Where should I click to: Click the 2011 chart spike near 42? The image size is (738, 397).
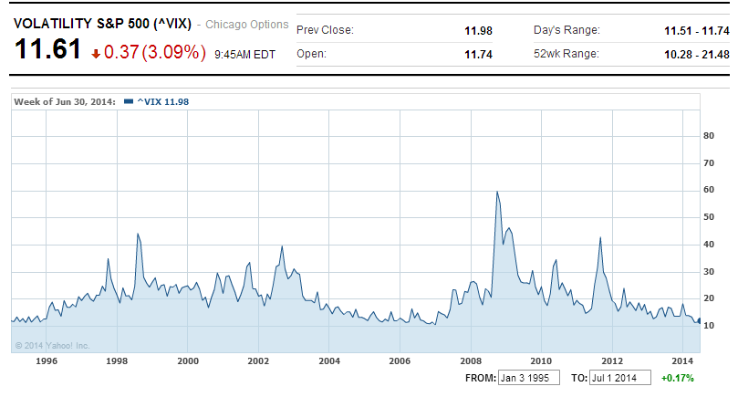click(x=600, y=238)
